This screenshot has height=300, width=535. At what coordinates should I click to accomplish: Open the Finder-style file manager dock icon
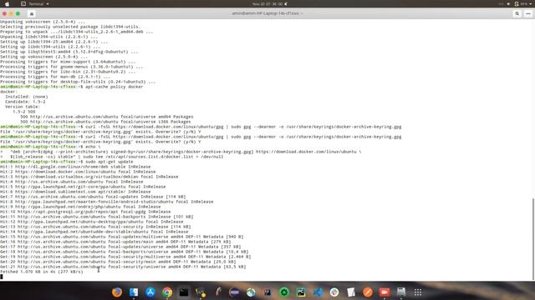[134, 292]
